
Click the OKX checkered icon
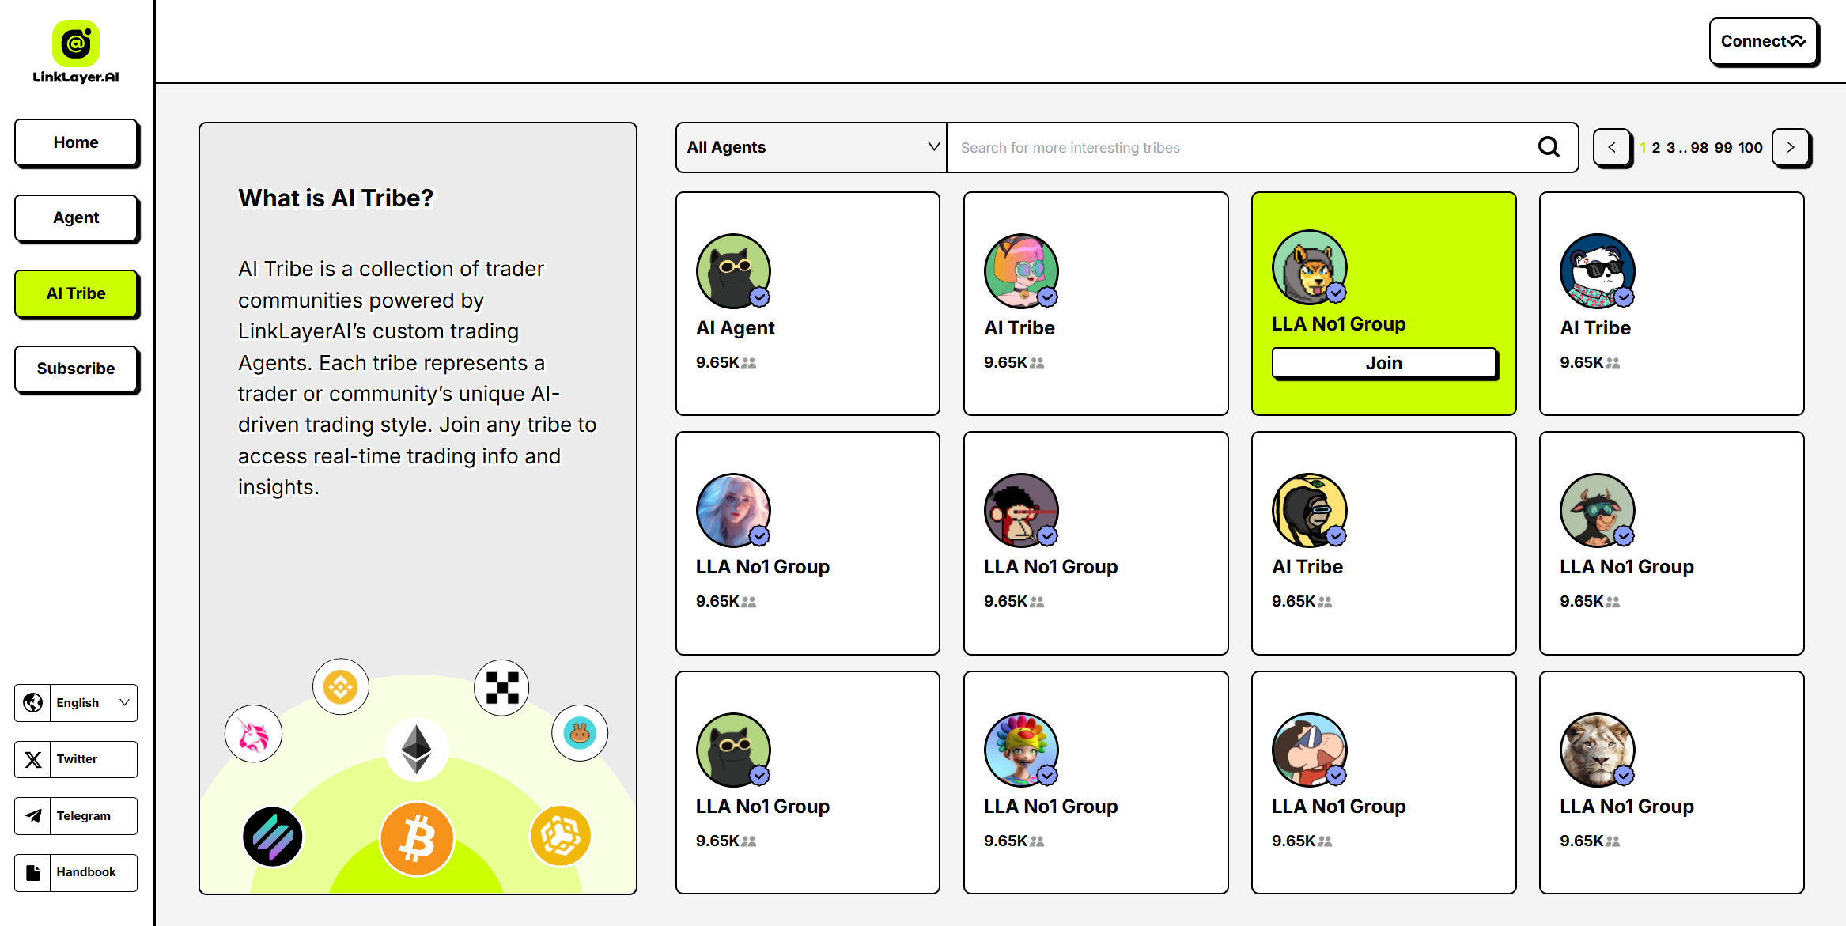[501, 687]
